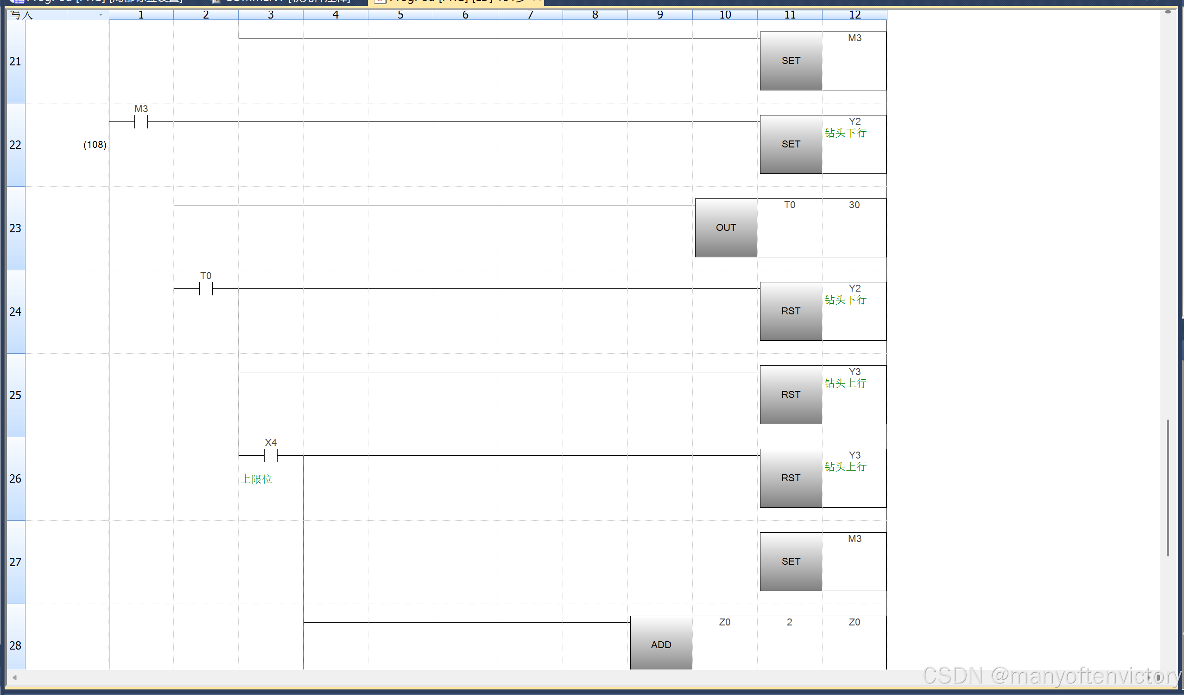Click the T0 operand of the OUT instruction
Image resolution: width=1184 pixels, height=695 pixels.
point(789,205)
